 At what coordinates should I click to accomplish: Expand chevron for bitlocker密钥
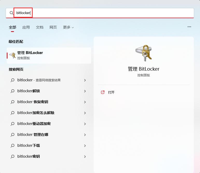point(85,157)
